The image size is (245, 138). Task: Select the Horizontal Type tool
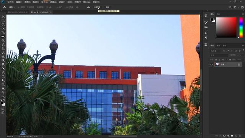tap(3, 77)
